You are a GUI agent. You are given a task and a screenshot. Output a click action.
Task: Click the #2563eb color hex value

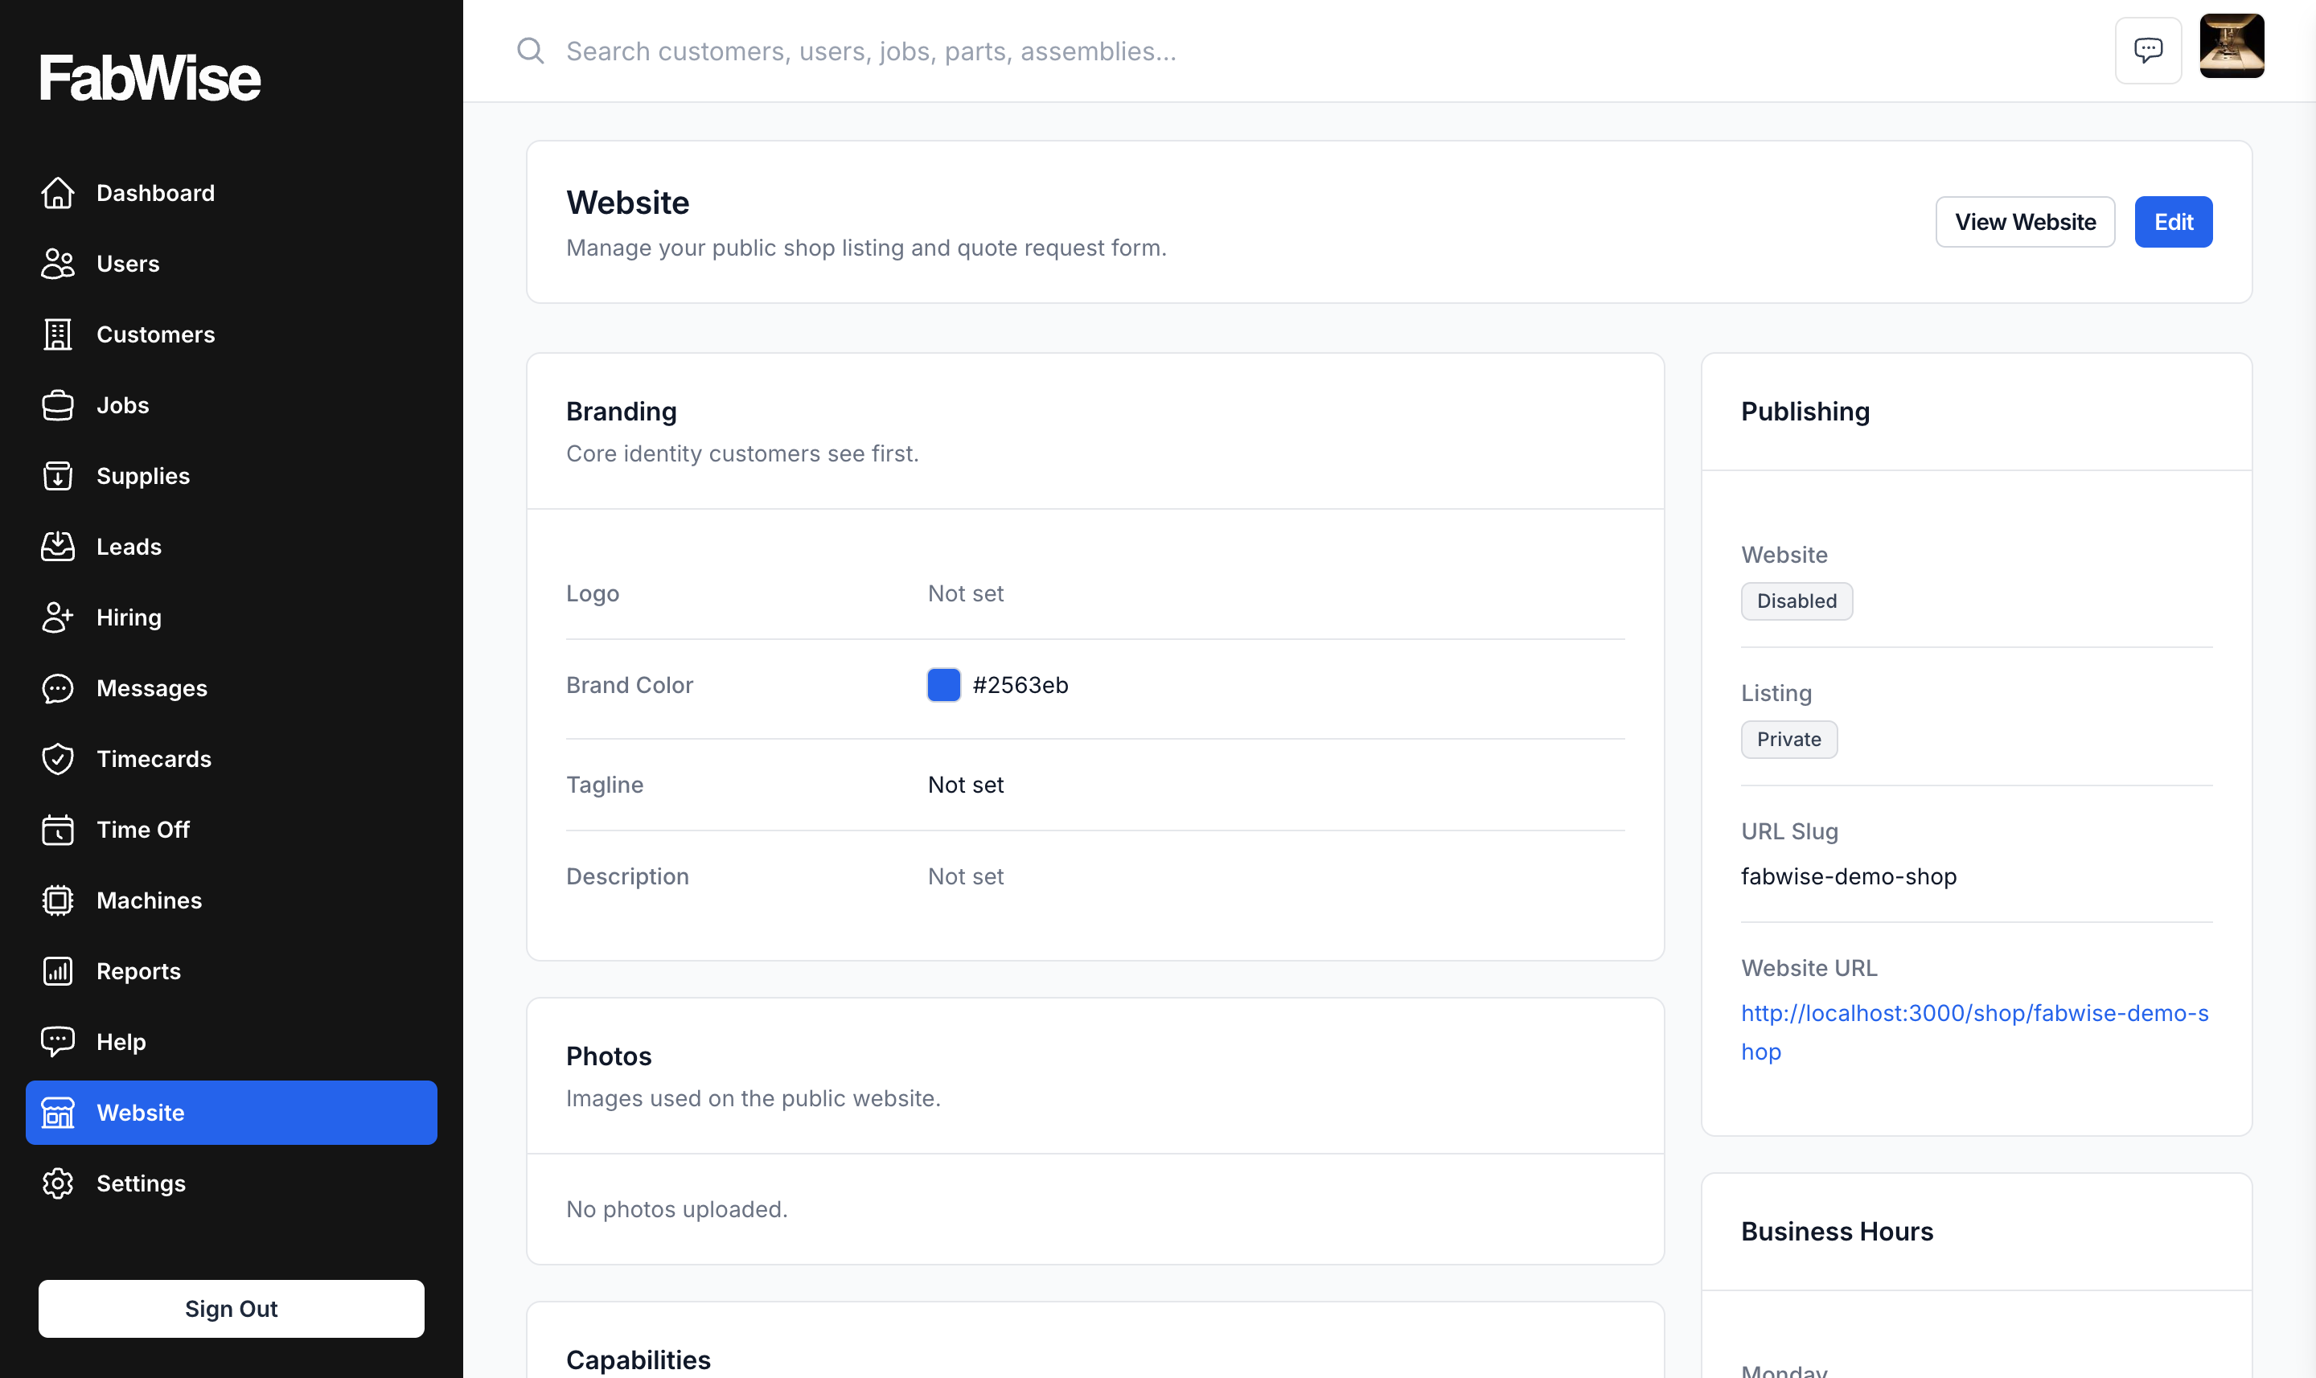pos(1020,685)
